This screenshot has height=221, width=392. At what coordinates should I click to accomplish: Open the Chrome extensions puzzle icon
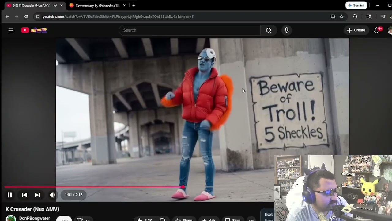(x=355, y=17)
